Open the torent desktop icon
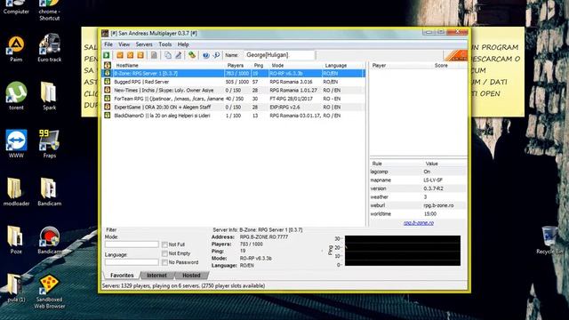This screenshot has height=320, width=569. tap(16, 96)
